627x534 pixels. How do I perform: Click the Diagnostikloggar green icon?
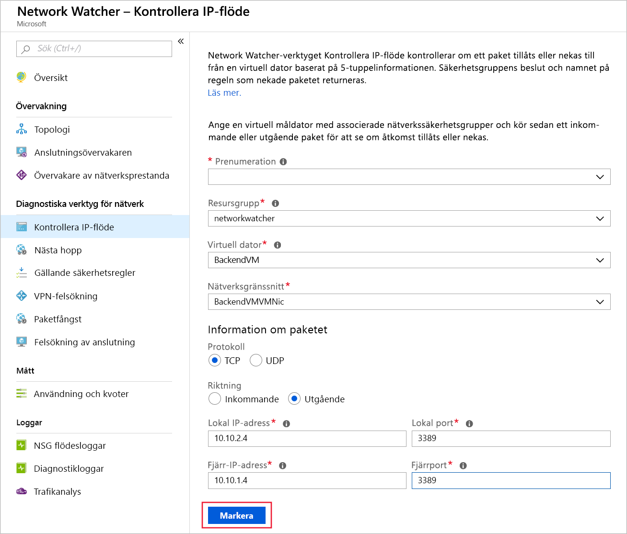pos(22,468)
